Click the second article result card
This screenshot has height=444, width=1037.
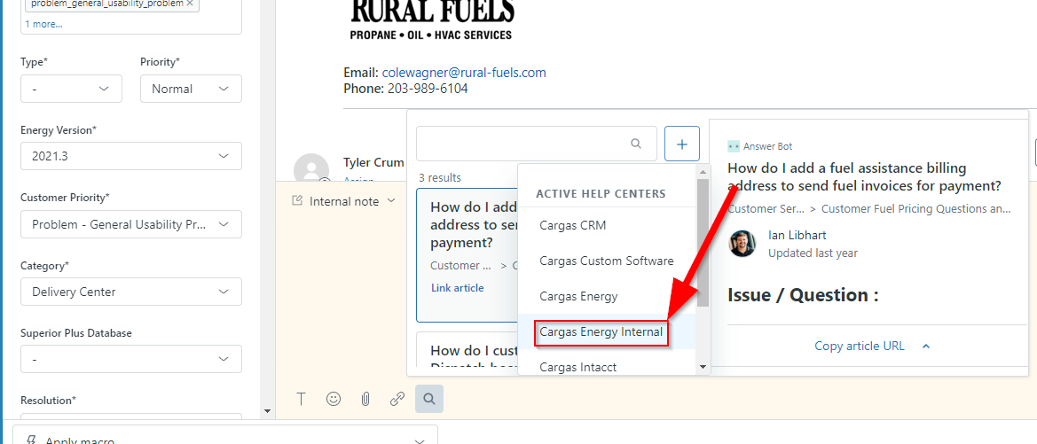pos(467,349)
